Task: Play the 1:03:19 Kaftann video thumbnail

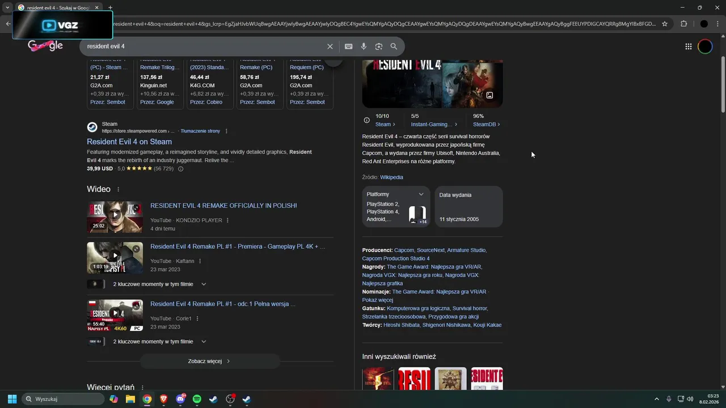Action: pos(115,258)
